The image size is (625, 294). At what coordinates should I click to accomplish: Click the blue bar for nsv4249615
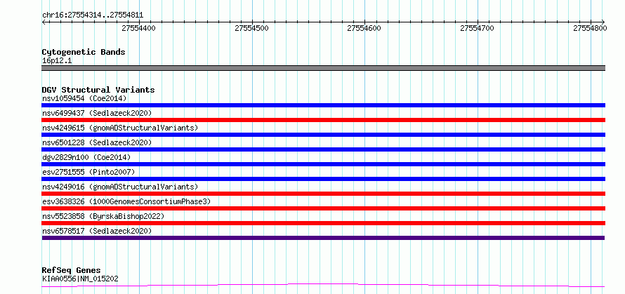tap(323, 135)
